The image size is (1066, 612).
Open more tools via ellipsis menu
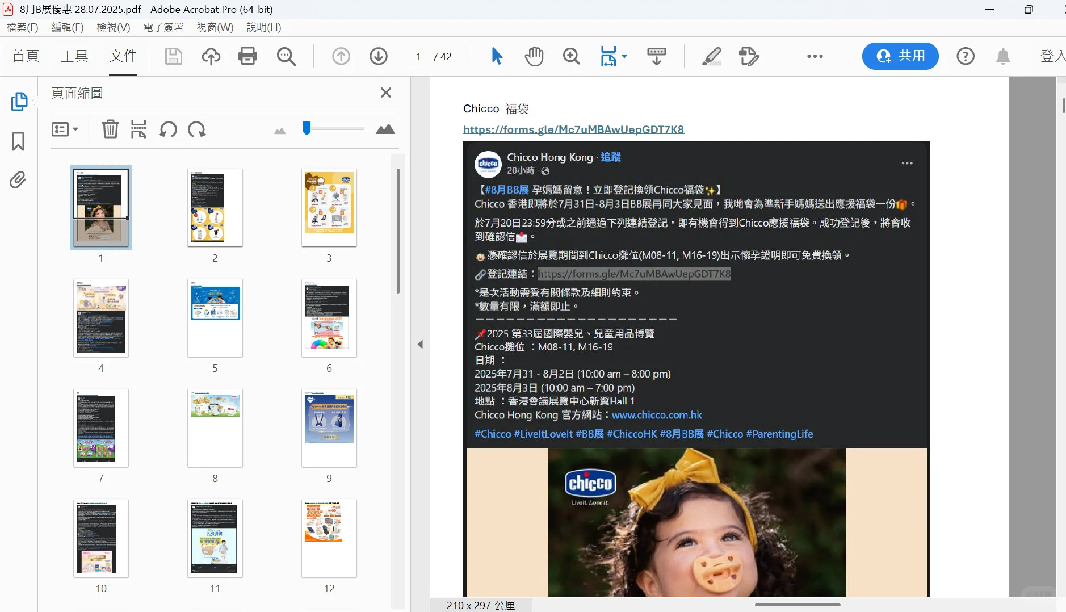pos(815,56)
